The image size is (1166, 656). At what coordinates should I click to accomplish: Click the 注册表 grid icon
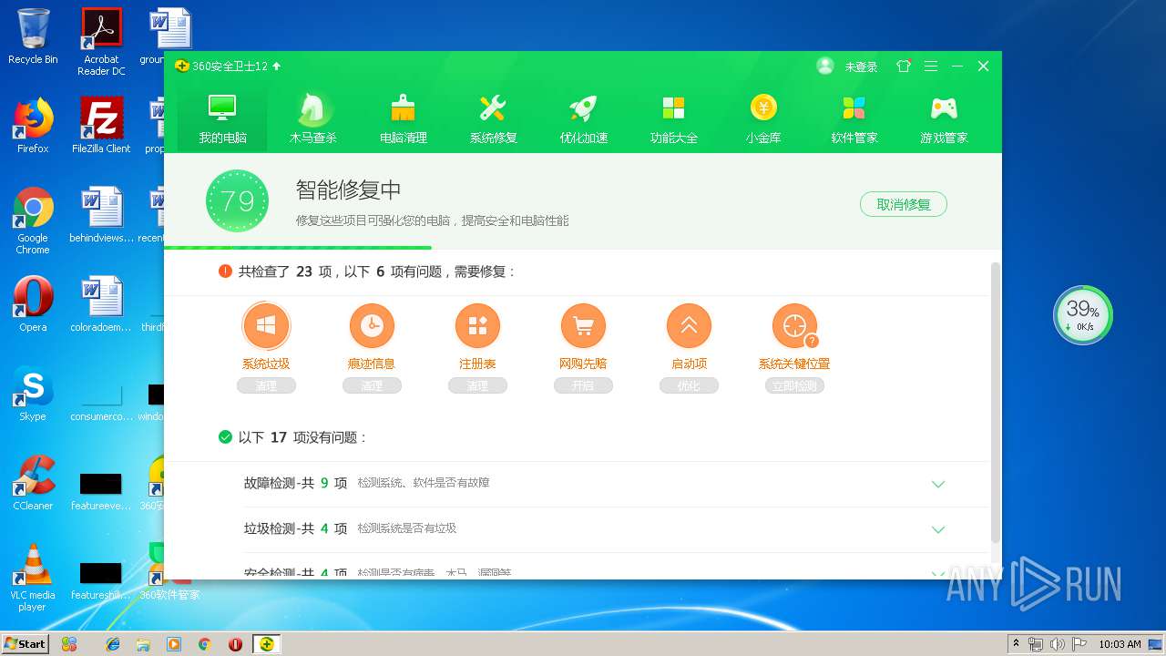pyautogui.click(x=477, y=326)
